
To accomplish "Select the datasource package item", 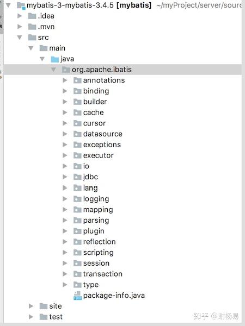I will (103, 134).
